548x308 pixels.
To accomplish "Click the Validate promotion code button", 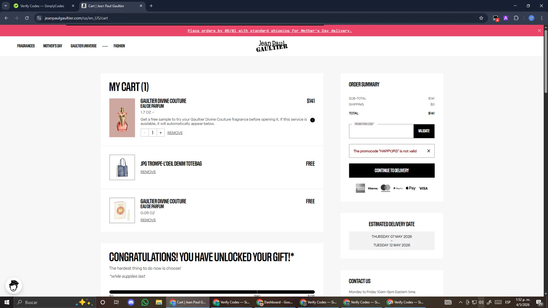I will pos(424,131).
